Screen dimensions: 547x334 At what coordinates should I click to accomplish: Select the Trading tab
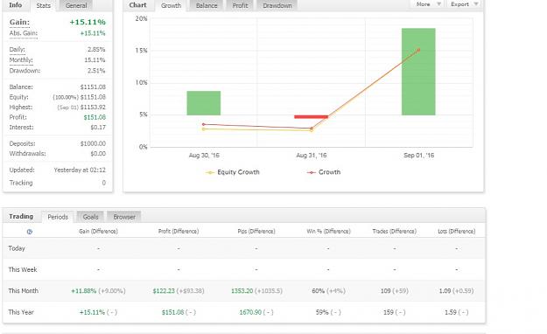[21, 217]
